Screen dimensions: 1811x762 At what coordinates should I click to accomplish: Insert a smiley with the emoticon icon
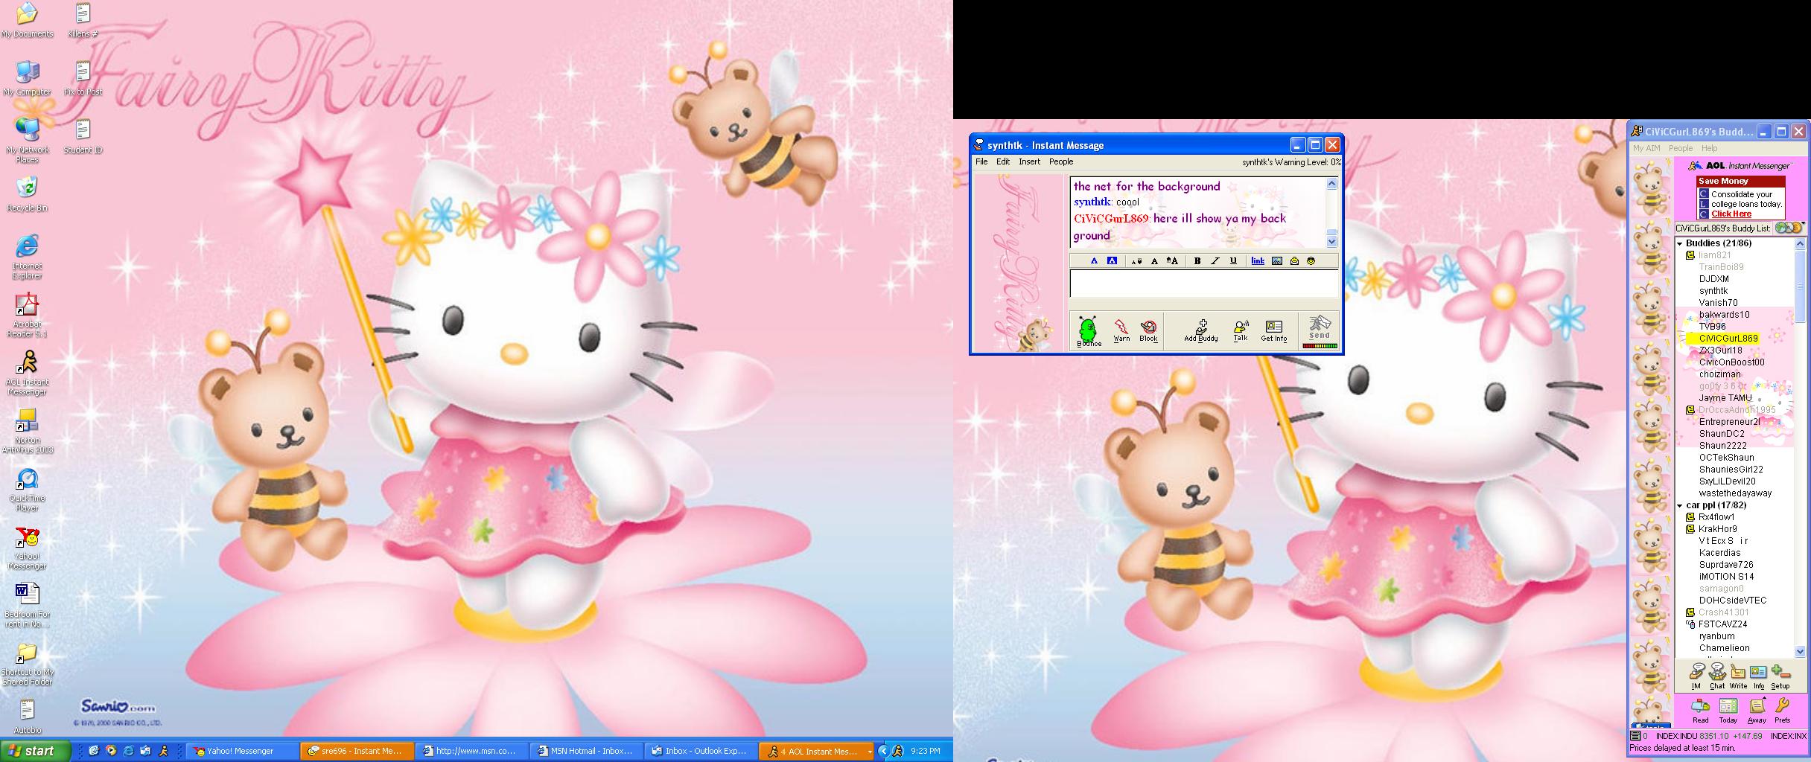click(x=1311, y=261)
